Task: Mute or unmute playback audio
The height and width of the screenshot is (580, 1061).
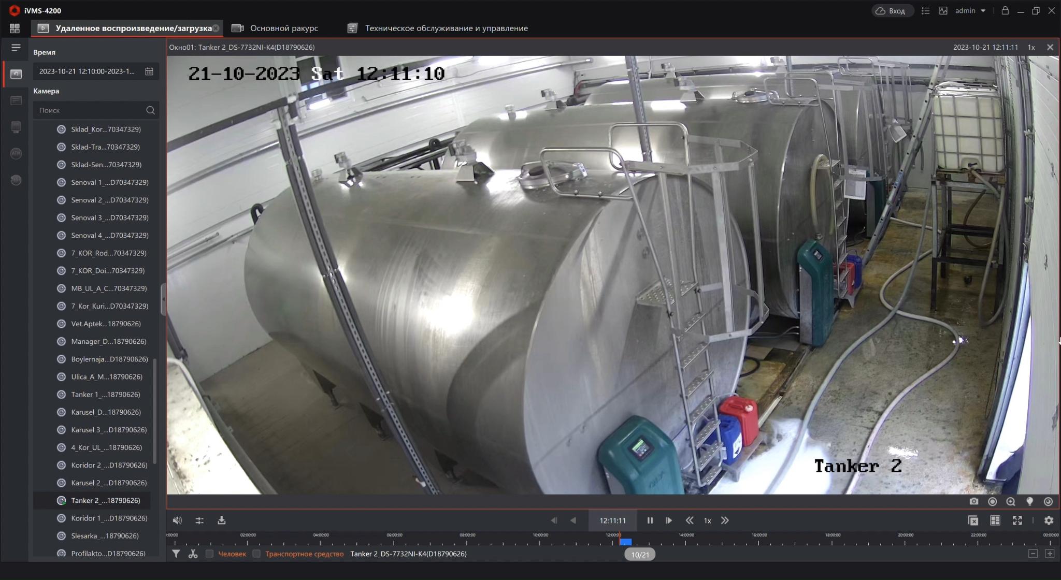Action: click(x=177, y=520)
